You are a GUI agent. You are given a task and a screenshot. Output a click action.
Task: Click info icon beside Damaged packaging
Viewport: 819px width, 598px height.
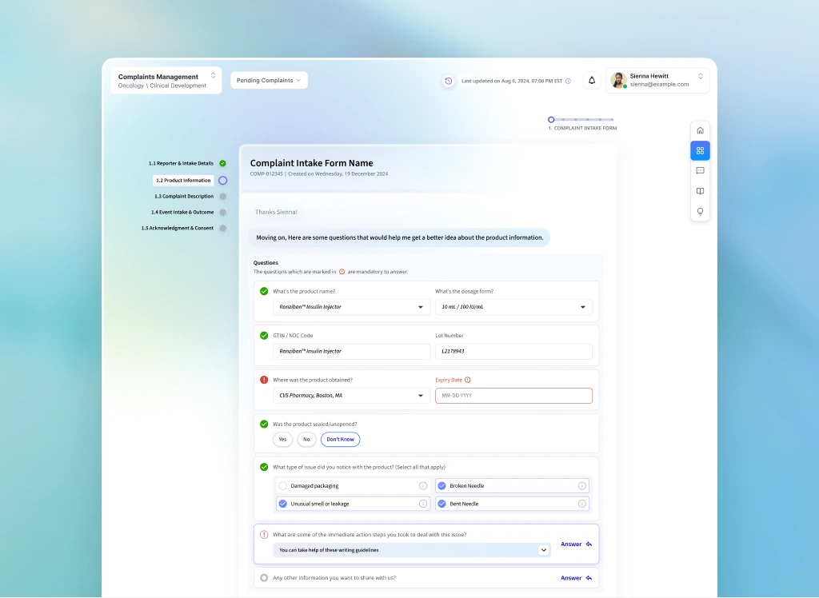click(423, 486)
